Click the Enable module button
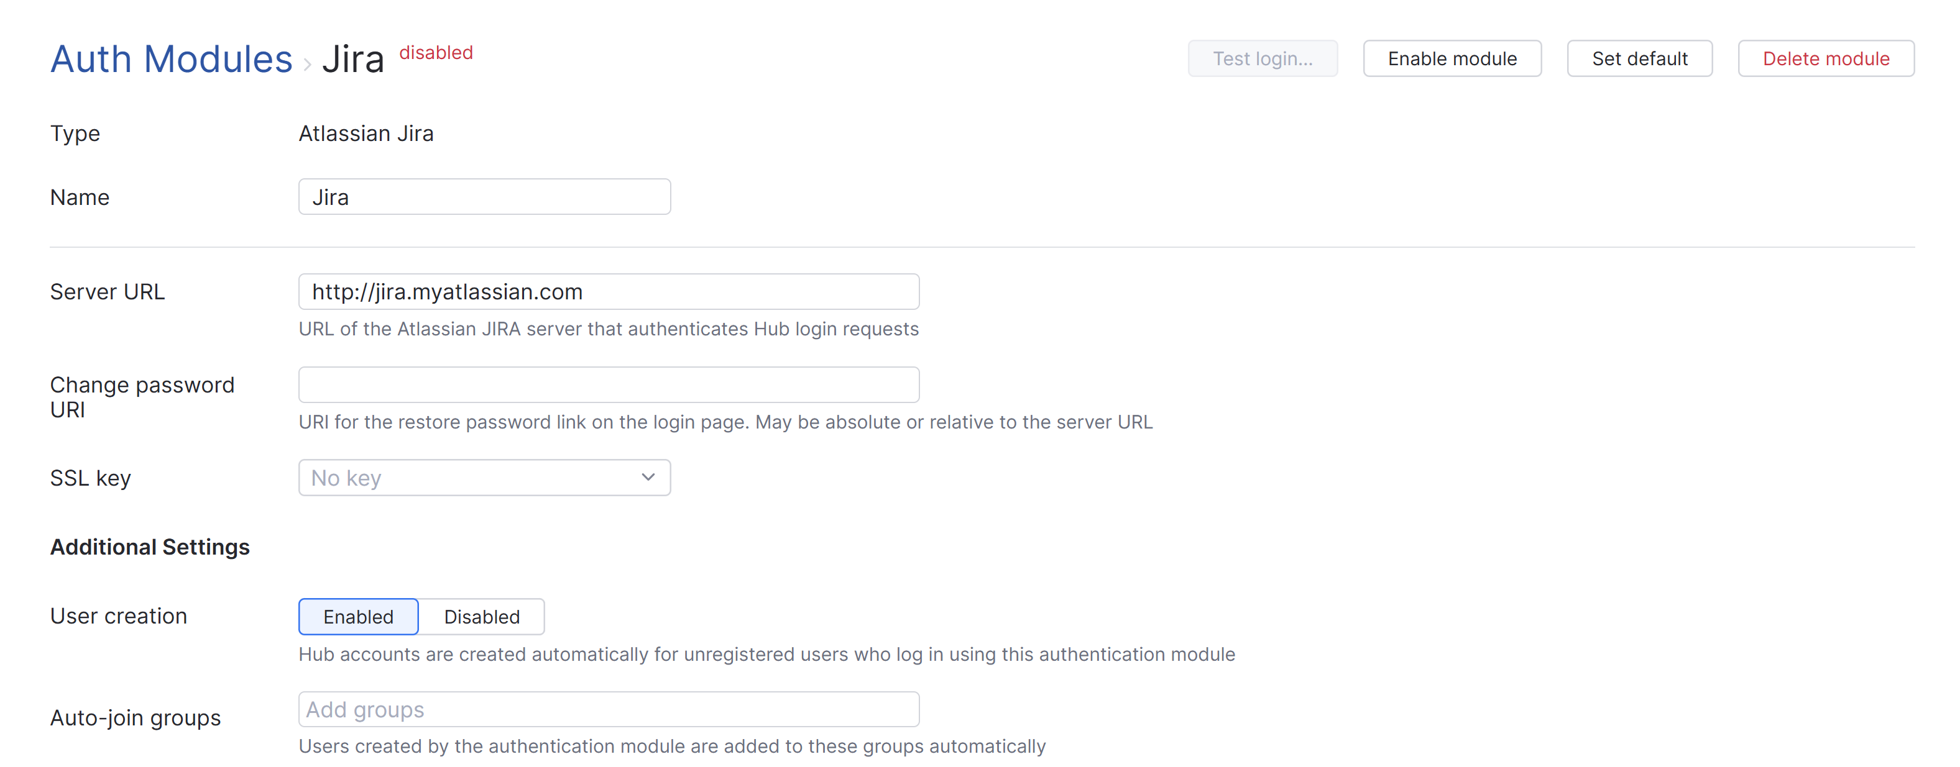This screenshot has height=767, width=1960. pos(1452,58)
